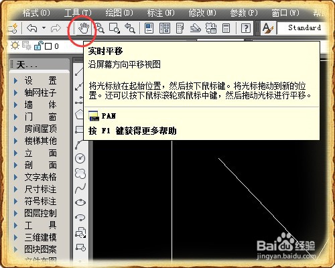Screen dimensions: 335x268
Task: Select the Zoom Window tool
Action: [114, 28]
